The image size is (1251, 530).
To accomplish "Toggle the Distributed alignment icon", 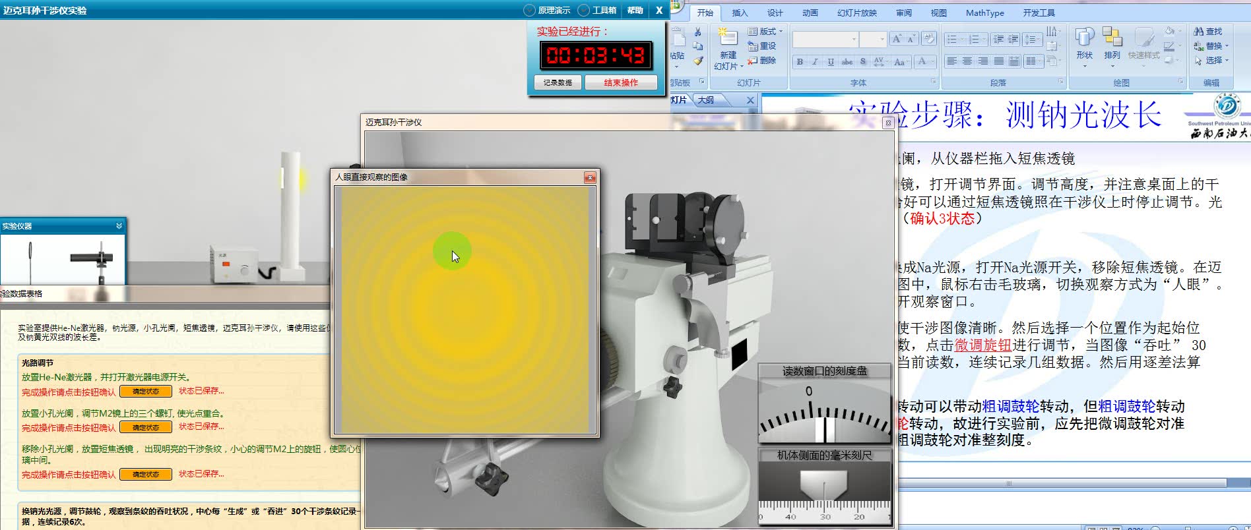I will (x=1015, y=61).
